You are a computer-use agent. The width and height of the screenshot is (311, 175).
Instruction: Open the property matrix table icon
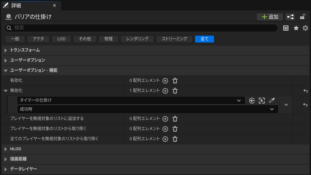point(286,28)
